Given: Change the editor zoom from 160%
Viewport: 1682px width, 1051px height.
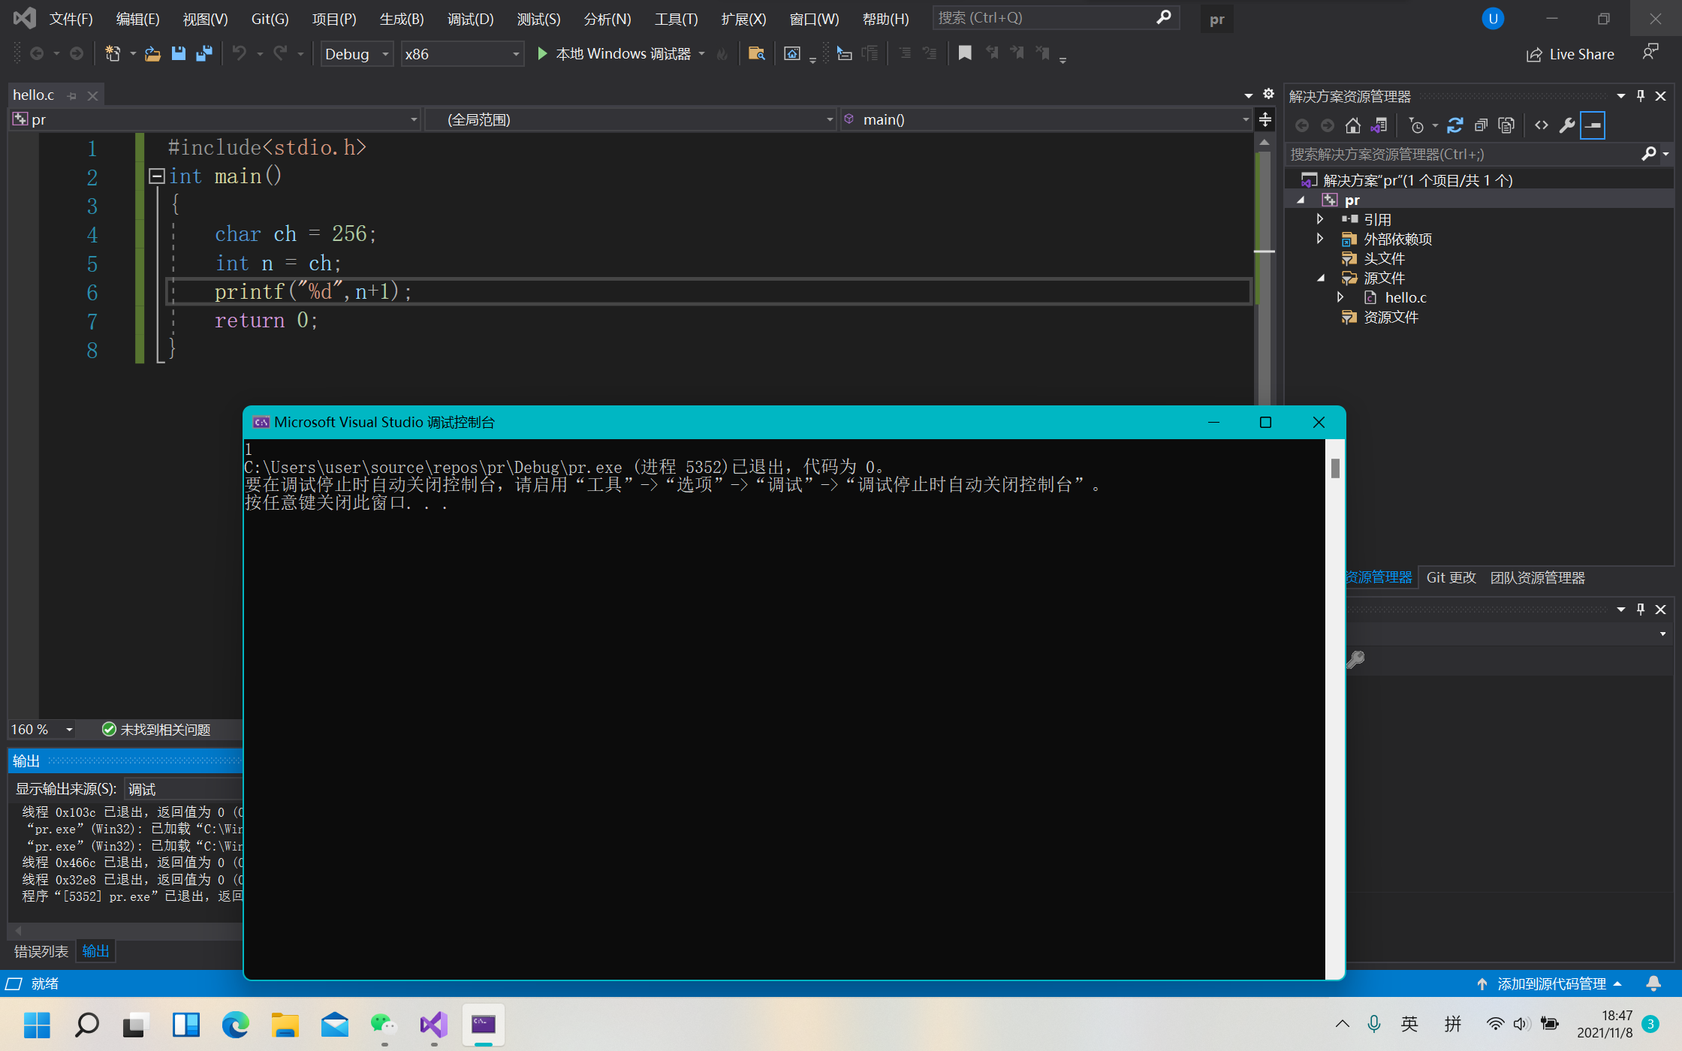Looking at the screenshot, I should pyautogui.click(x=41, y=729).
